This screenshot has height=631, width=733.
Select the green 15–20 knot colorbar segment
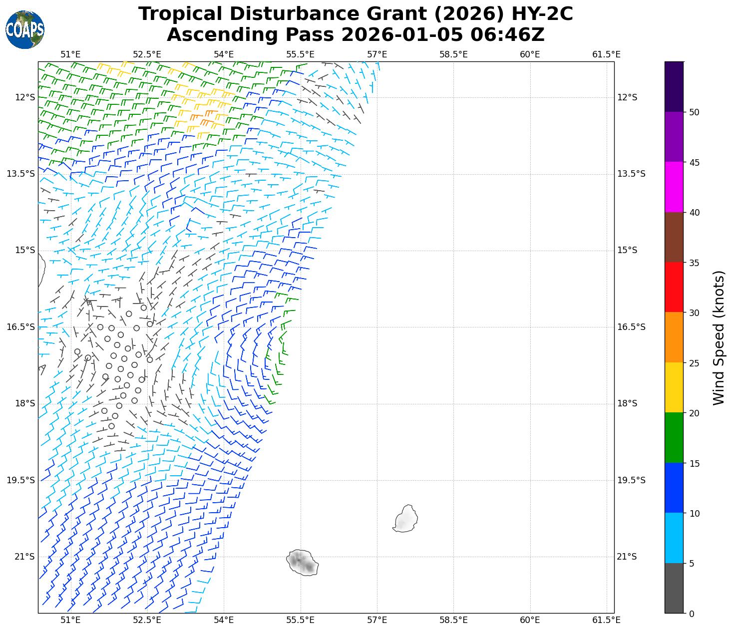(x=674, y=437)
